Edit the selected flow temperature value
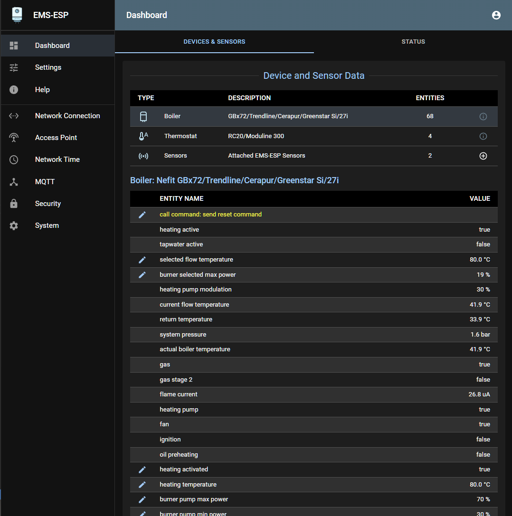This screenshot has width=512, height=516. 142,259
